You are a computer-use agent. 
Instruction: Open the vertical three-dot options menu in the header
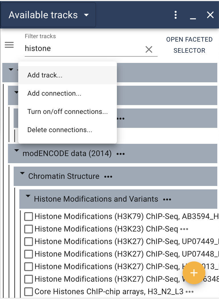[176, 15]
